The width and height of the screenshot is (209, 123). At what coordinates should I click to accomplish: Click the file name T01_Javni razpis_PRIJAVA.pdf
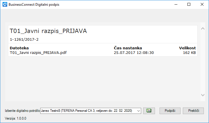coord(38,53)
